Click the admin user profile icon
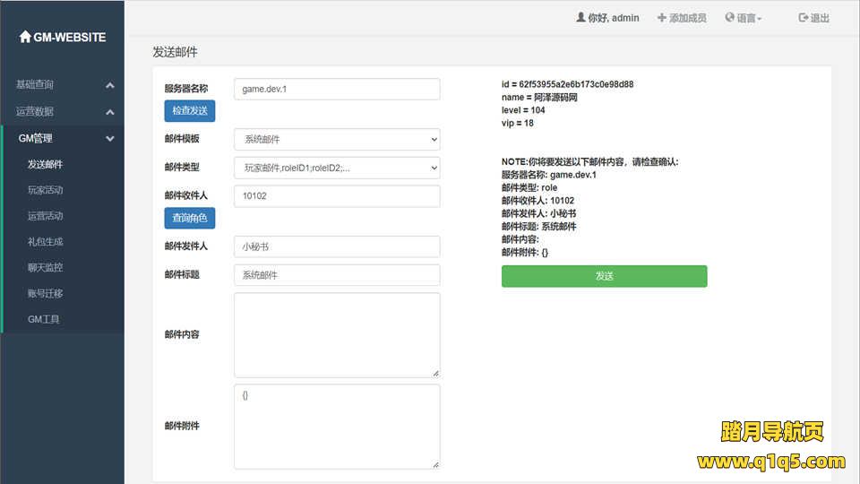 [580, 18]
